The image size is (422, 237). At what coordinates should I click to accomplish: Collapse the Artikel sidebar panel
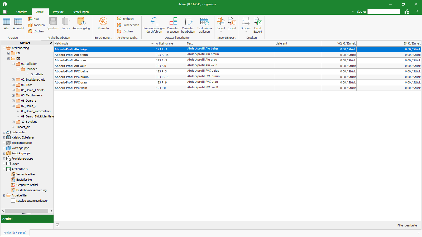tap(51, 43)
